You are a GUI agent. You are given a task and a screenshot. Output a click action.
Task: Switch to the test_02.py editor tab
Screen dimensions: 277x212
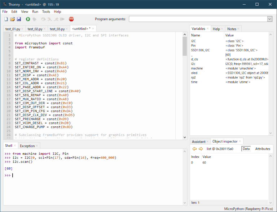[x=35, y=29]
